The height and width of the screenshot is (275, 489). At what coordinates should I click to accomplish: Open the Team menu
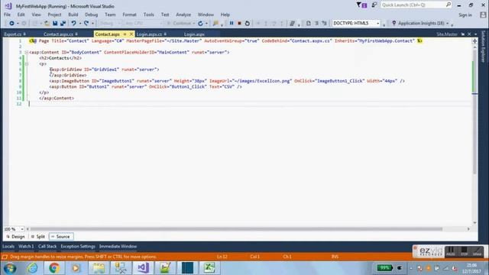pyautogui.click(x=110, y=15)
